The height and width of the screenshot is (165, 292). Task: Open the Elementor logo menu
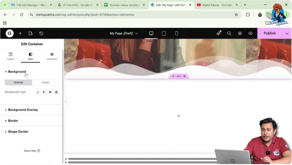point(9,33)
